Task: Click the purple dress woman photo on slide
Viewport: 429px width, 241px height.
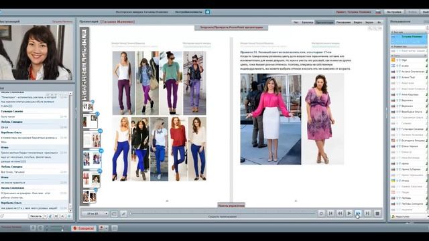Action: (323, 119)
